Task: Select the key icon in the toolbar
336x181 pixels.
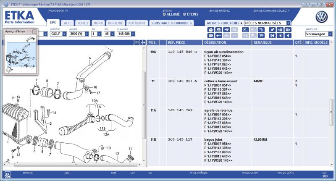Action: pyautogui.click(x=218, y=36)
